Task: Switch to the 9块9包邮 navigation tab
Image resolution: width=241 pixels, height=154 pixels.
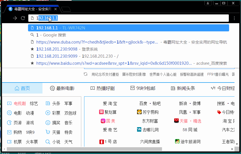Action: 143,88
